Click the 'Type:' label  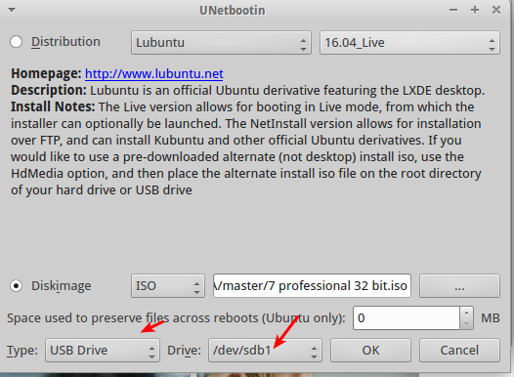[x=22, y=351]
